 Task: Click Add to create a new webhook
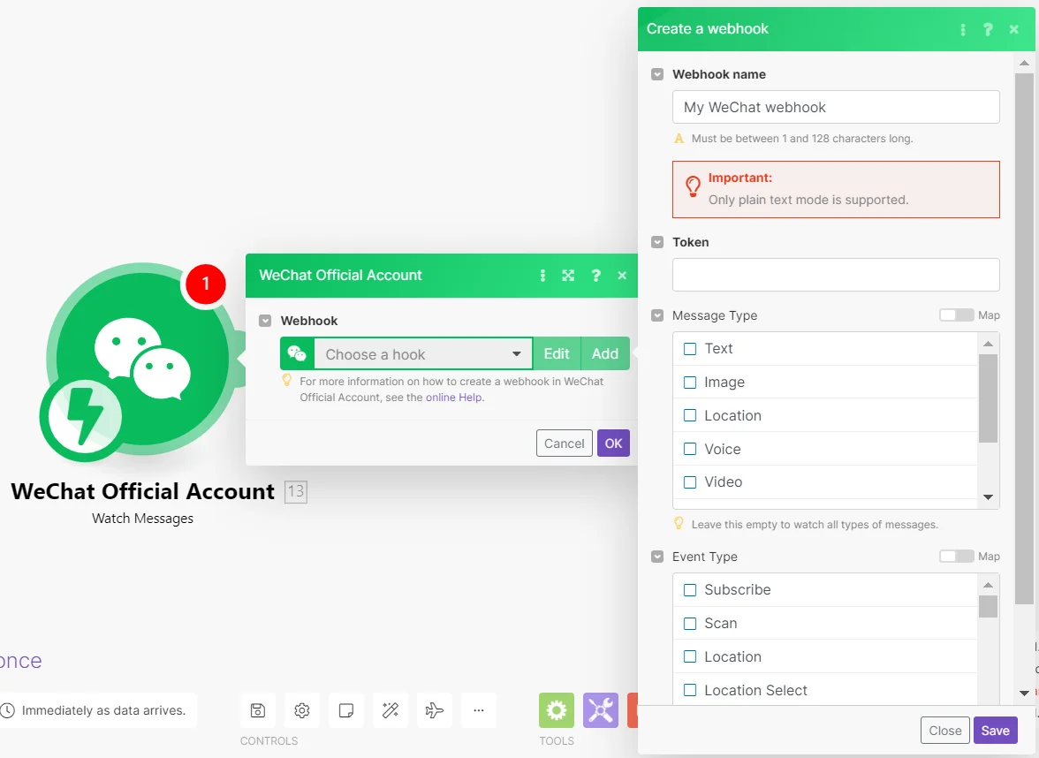(605, 353)
